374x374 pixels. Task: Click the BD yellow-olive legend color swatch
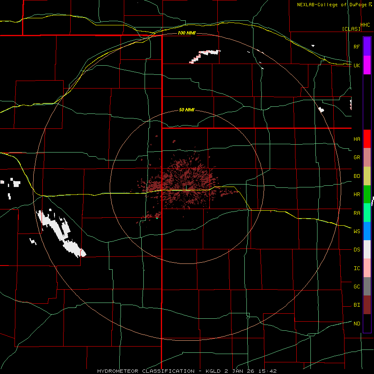[x=367, y=176]
